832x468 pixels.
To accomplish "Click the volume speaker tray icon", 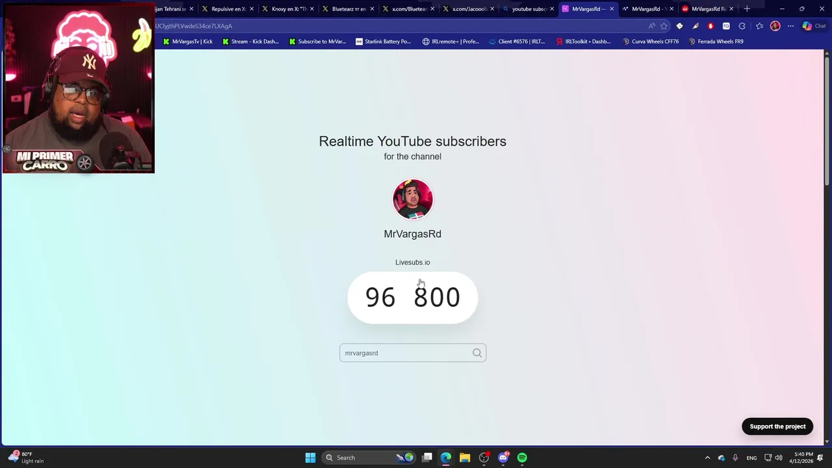I will tap(779, 458).
